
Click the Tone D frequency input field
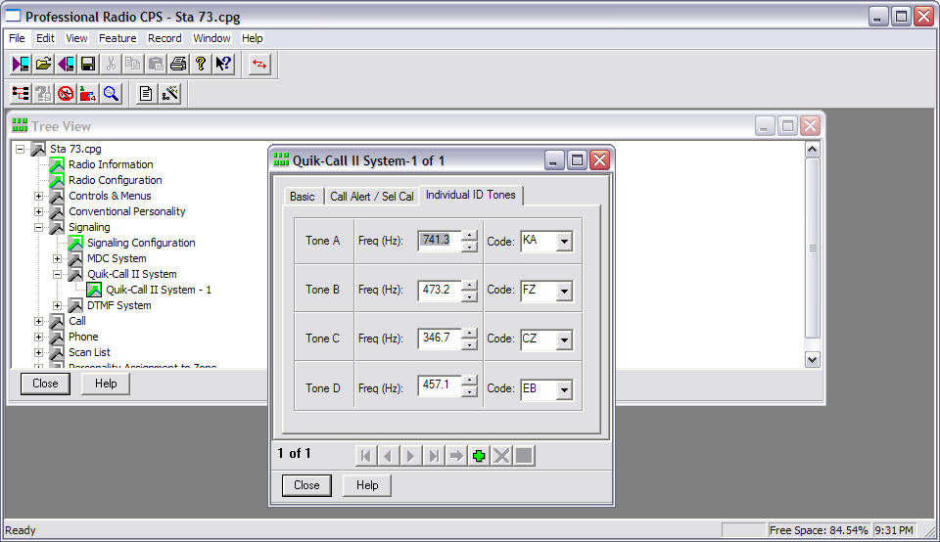[x=439, y=385]
